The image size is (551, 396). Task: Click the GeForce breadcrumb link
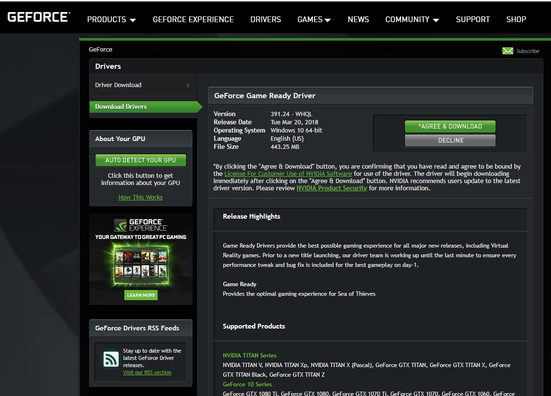click(x=100, y=50)
